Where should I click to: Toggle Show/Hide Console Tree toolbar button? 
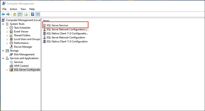click(20, 14)
